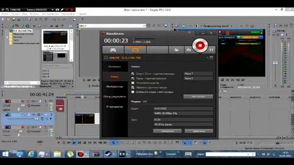Open dropdown arrow on Bandicam overlay bar
The width and height of the screenshot is (294, 165).
point(52,10)
